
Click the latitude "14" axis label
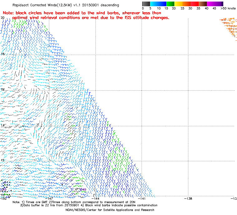(3, 125)
